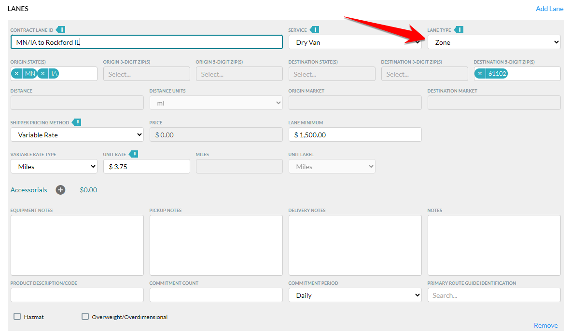Remove the IA origin state tag
This screenshot has width=571, height=333.
coord(43,74)
